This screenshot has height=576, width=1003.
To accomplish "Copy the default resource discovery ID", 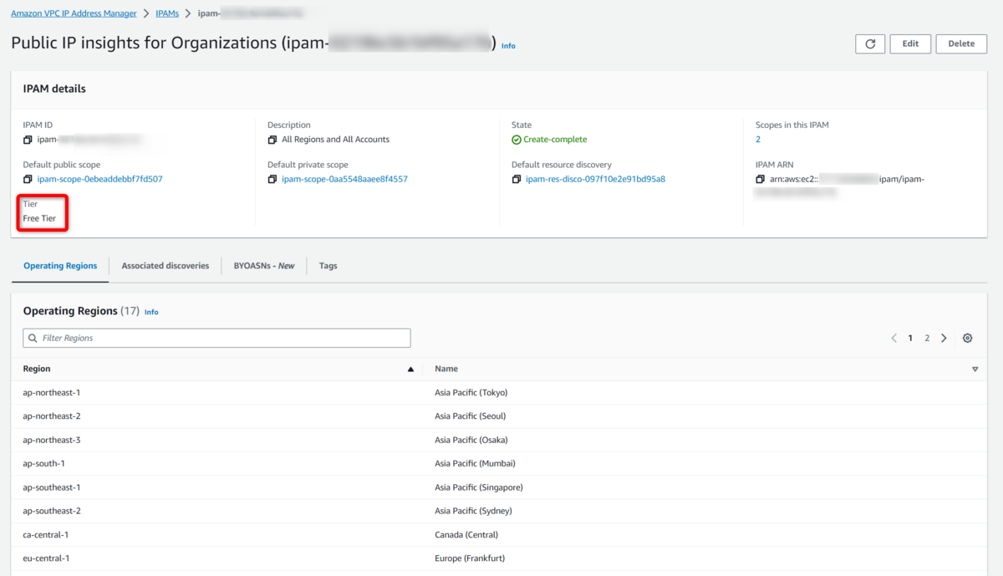I will [517, 179].
